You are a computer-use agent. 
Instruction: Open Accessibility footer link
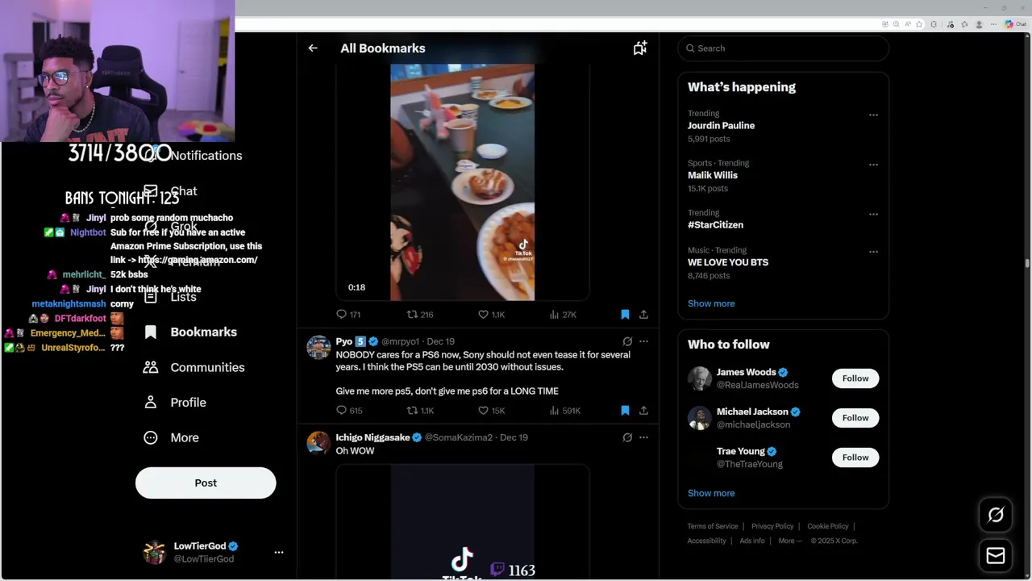point(707,541)
